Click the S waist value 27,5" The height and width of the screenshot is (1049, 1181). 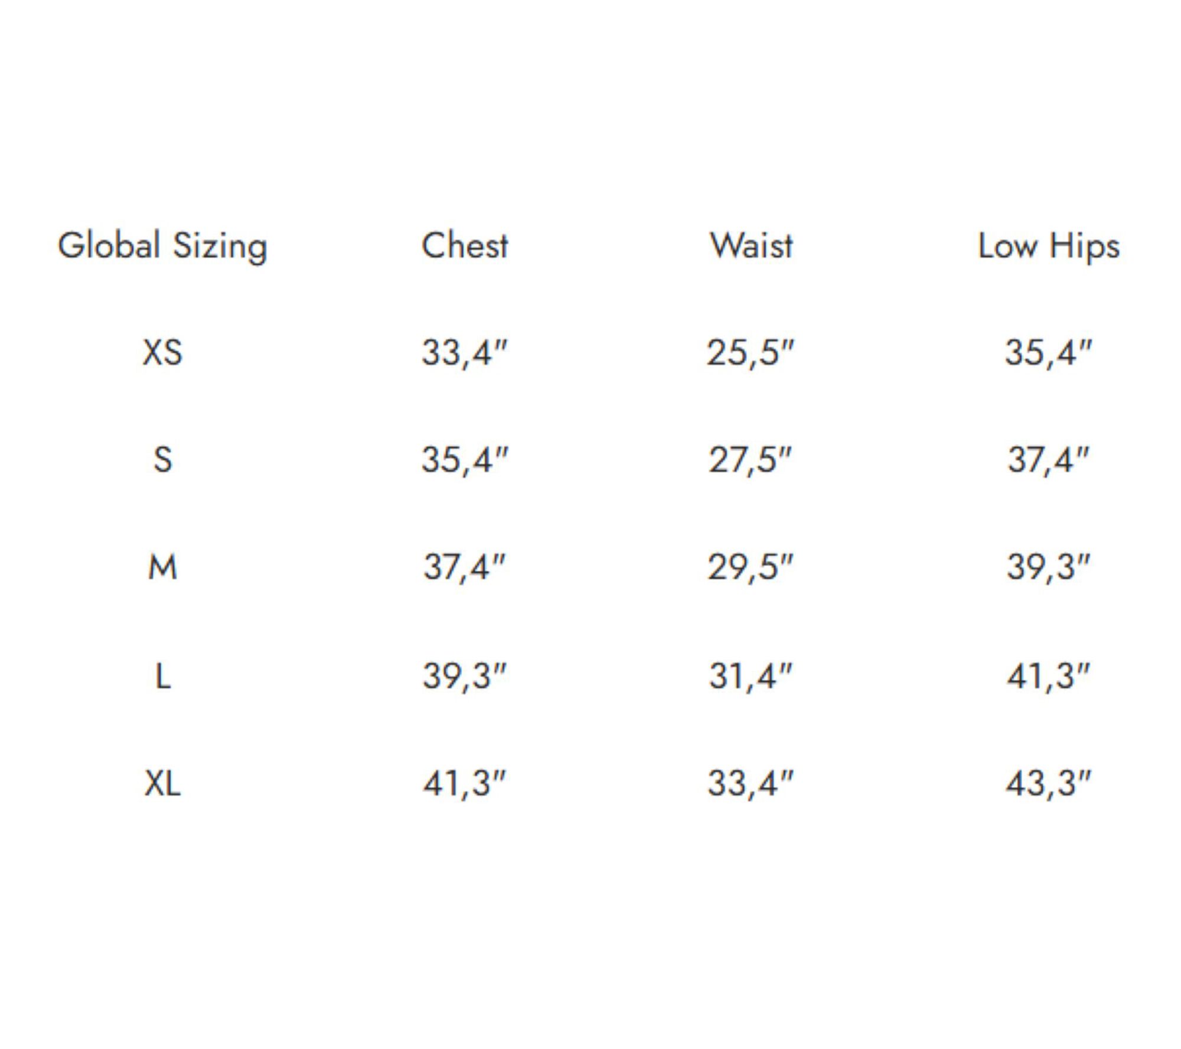point(750,460)
